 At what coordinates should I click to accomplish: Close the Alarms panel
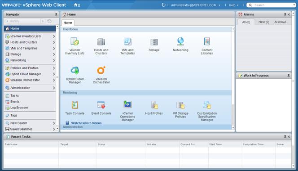[289, 14]
